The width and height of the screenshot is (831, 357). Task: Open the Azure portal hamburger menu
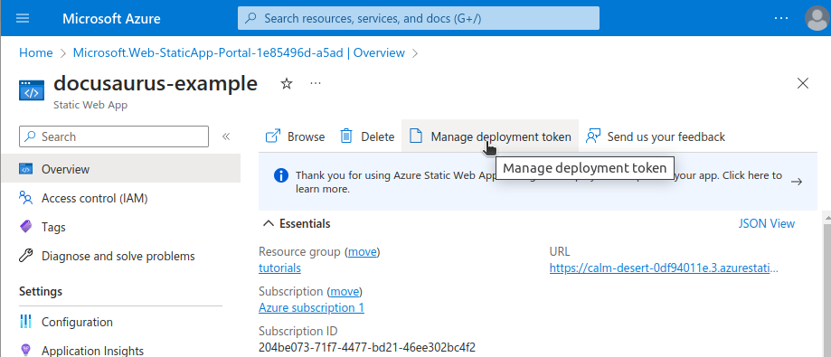[23, 19]
